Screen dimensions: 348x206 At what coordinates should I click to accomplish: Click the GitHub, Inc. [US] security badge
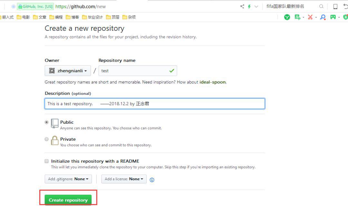(35, 6)
